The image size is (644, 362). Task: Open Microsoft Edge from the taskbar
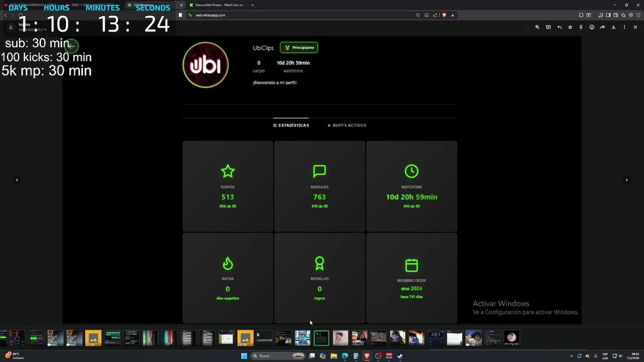click(345, 356)
